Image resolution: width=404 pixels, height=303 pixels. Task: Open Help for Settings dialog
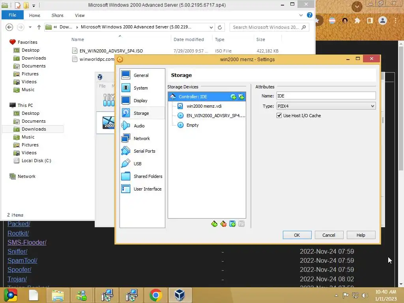click(x=361, y=235)
